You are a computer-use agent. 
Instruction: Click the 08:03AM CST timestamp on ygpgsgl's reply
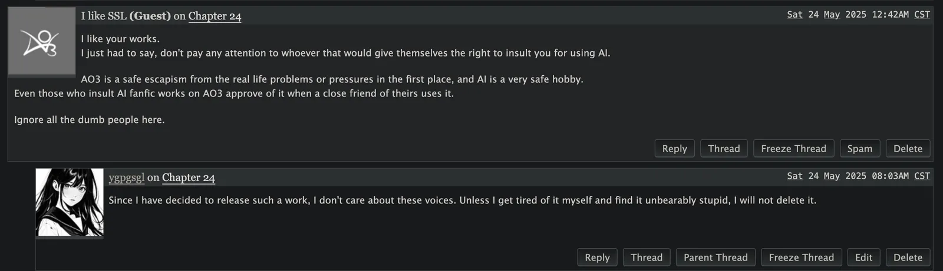[858, 176]
